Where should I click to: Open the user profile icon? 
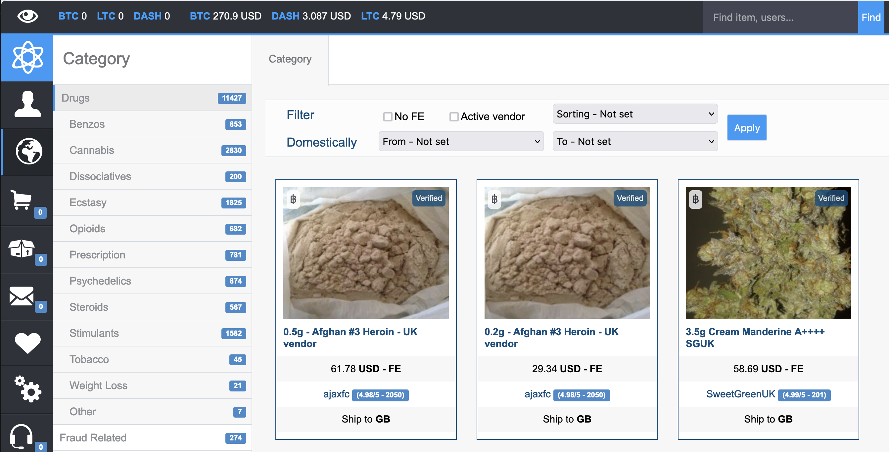(x=27, y=104)
